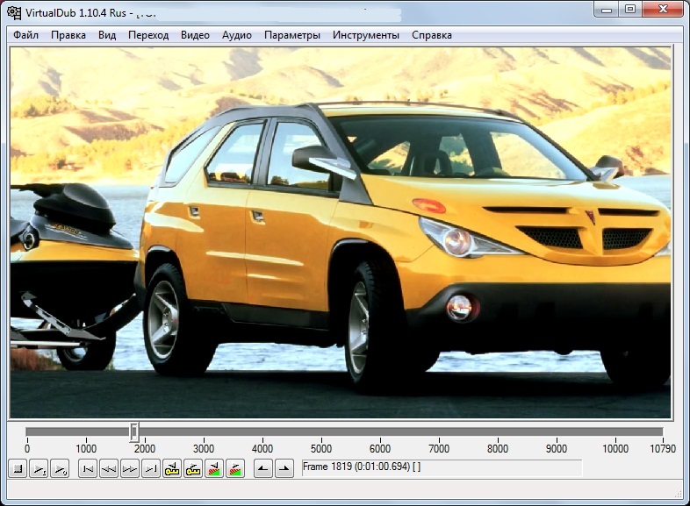
Task: Jump to the start of the video
Action: pos(88,468)
